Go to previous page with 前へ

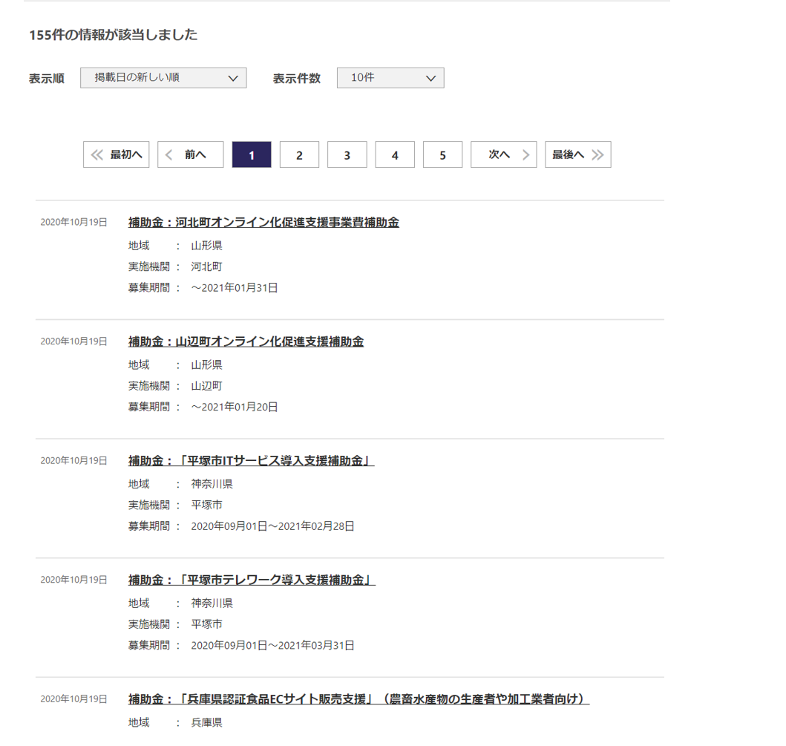click(x=190, y=154)
